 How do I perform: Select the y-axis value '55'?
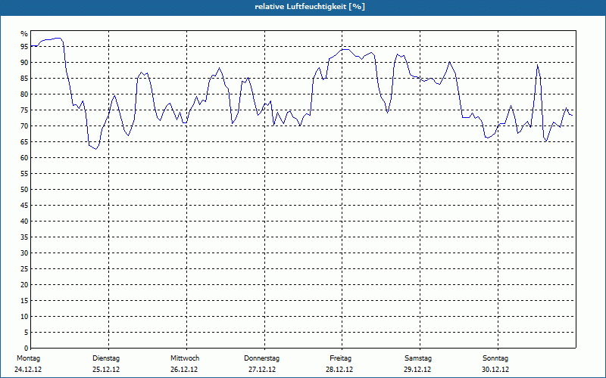(24, 174)
